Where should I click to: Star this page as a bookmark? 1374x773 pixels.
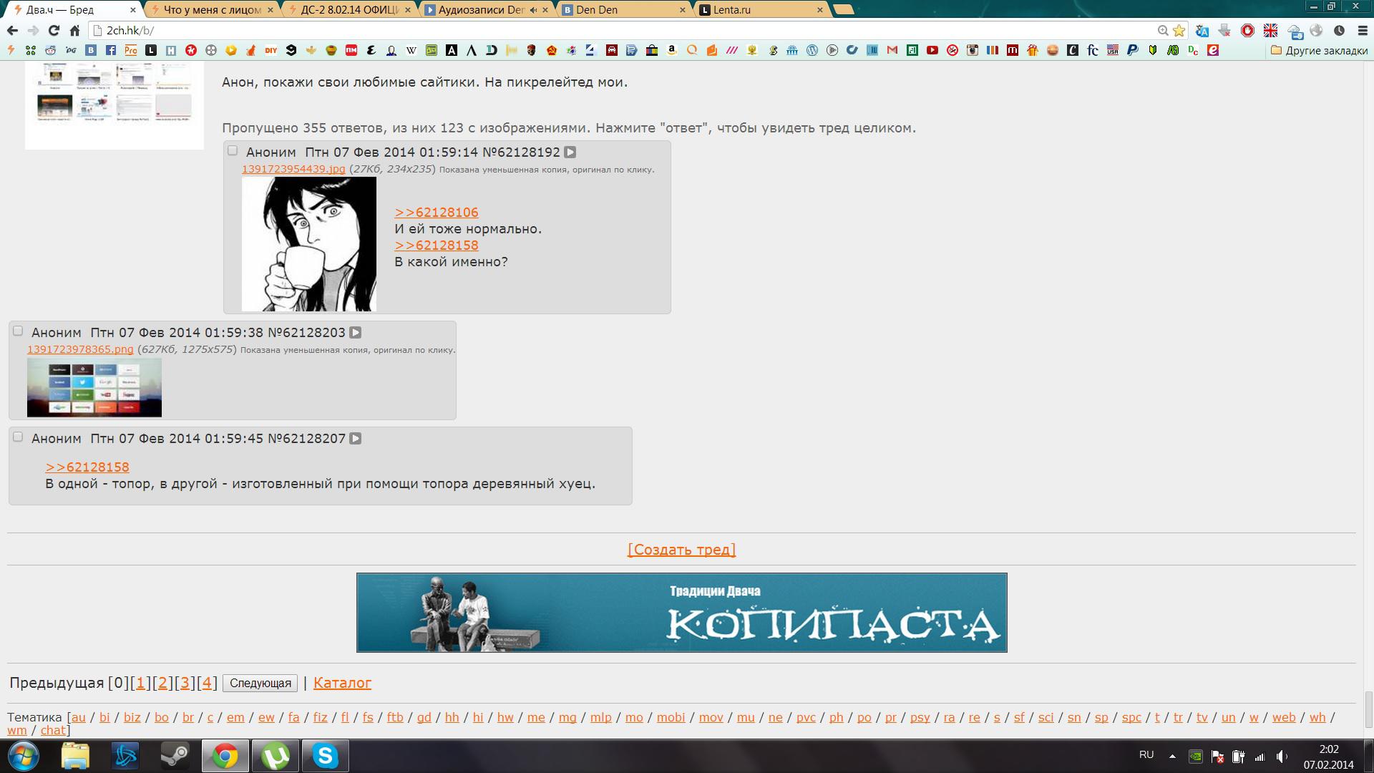(1179, 30)
